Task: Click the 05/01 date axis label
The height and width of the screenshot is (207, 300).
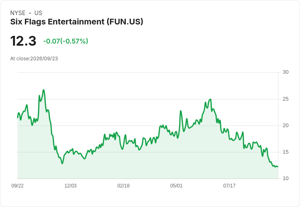Action: (x=176, y=186)
